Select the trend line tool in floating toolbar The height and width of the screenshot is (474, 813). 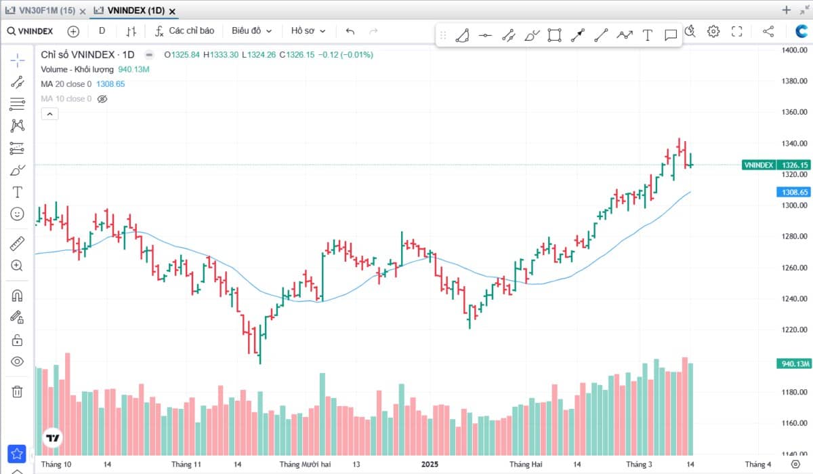(601, 35)
